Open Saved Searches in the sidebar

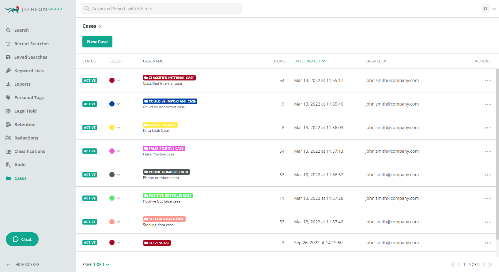pyautogui.click(x=31, y=57)
